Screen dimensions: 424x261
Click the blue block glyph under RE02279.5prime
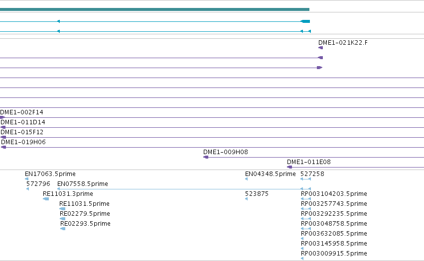[x=63, y=219]
